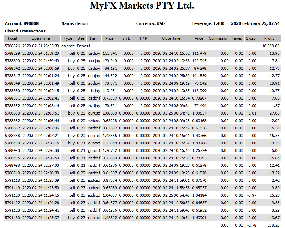Screen dimensions: 285x228
Task: Select the -1.81 swap value
Action: click(252, 113)
